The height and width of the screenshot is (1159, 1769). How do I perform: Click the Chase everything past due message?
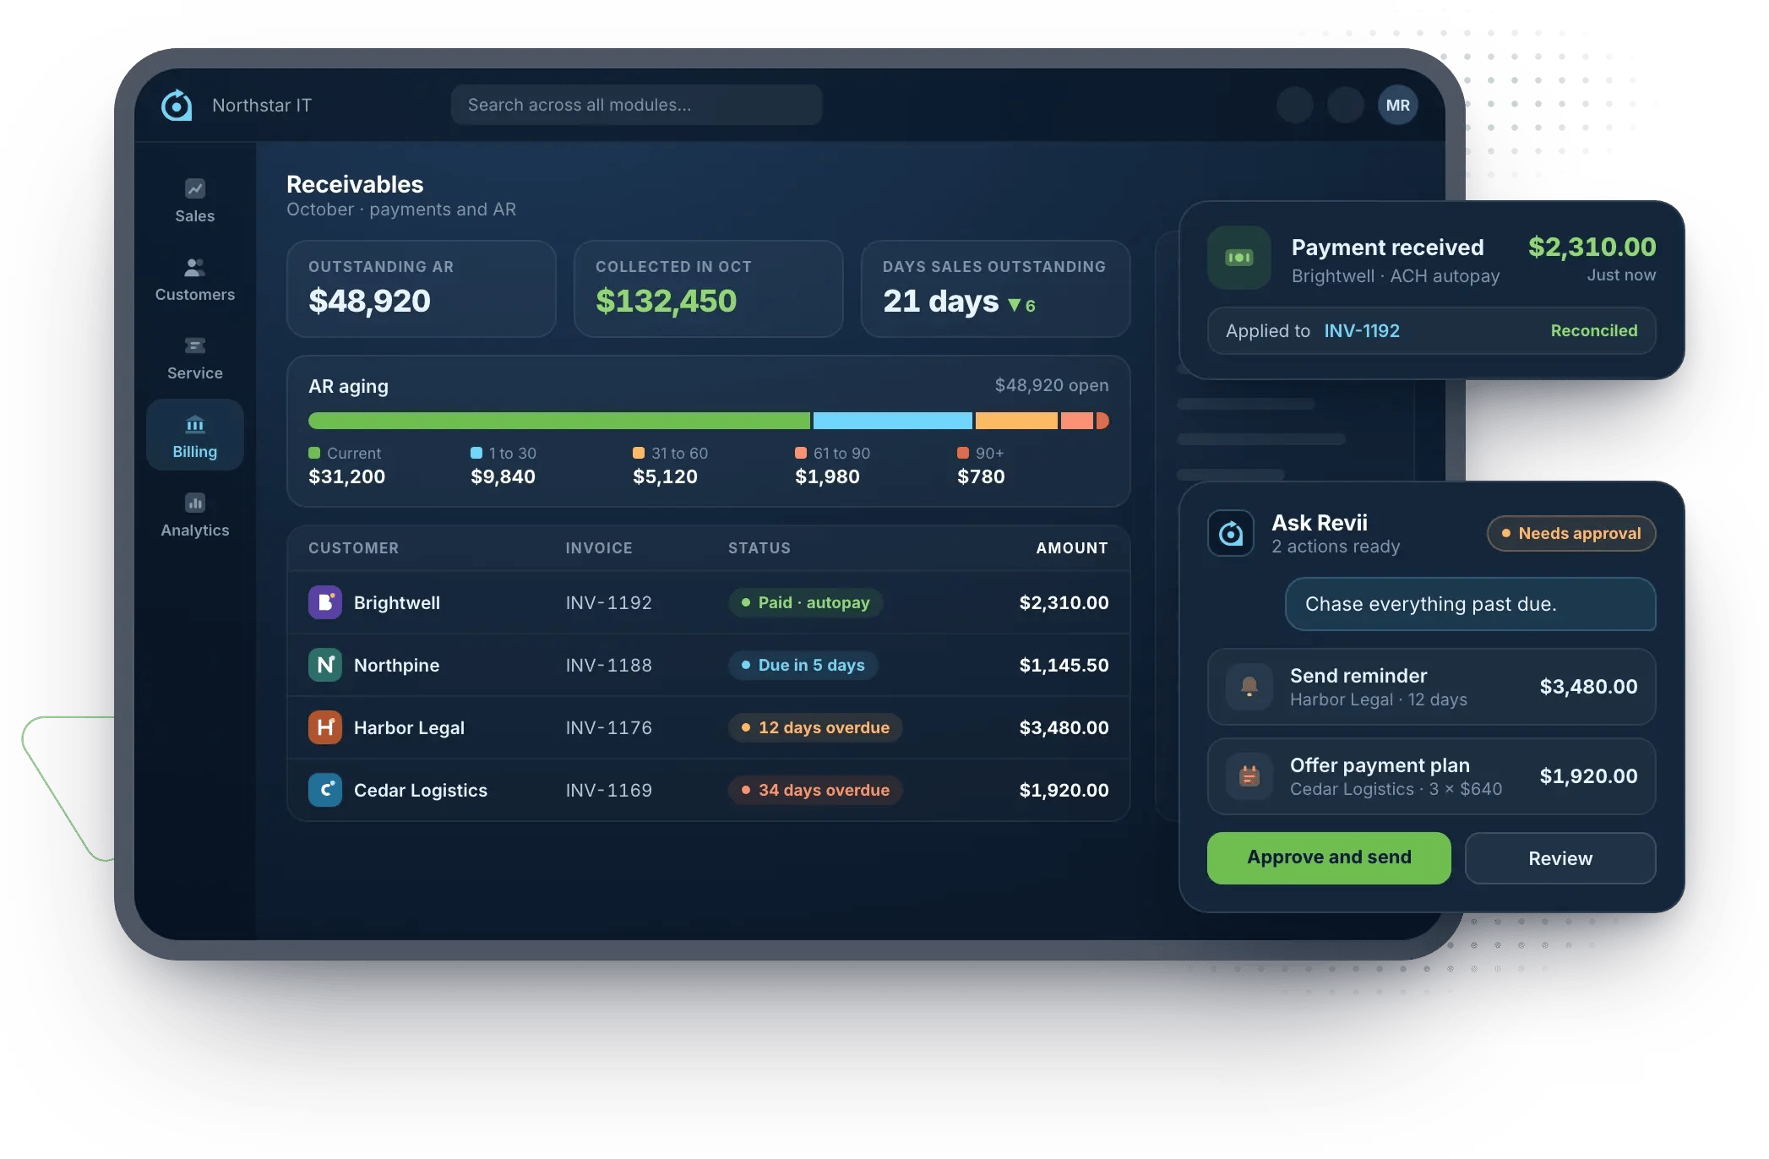[x=1470, y=604]
